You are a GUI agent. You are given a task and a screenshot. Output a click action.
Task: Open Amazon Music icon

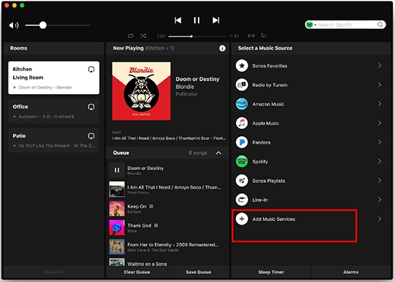[242, 104]
